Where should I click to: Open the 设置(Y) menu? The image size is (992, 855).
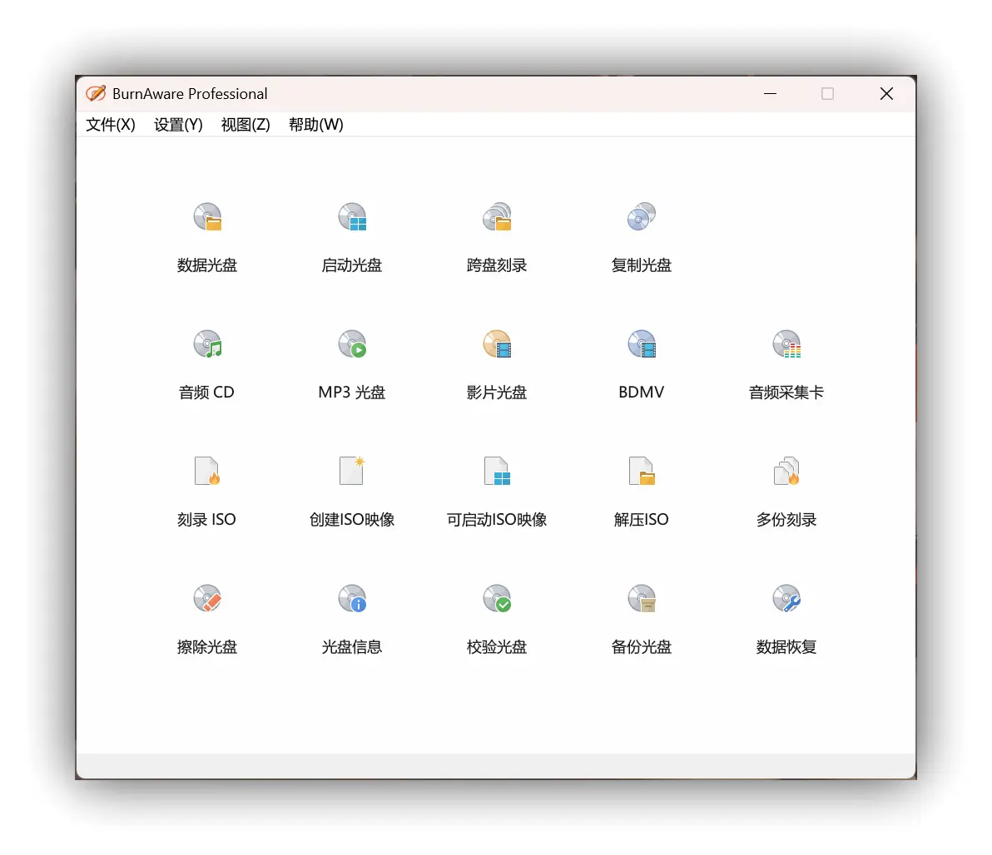coord(178,125)
